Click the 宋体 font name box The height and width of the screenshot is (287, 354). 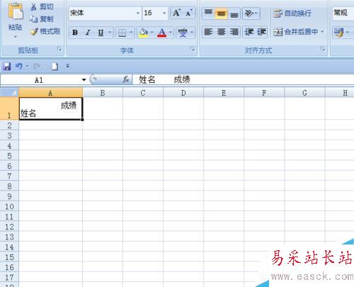coord(102,13)
